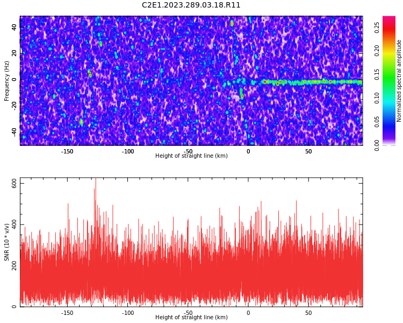The width and height of the screenshot is (403, 323).
Task: Click the -150 tick below the SNR plot
Action: (x=67, y=313)
